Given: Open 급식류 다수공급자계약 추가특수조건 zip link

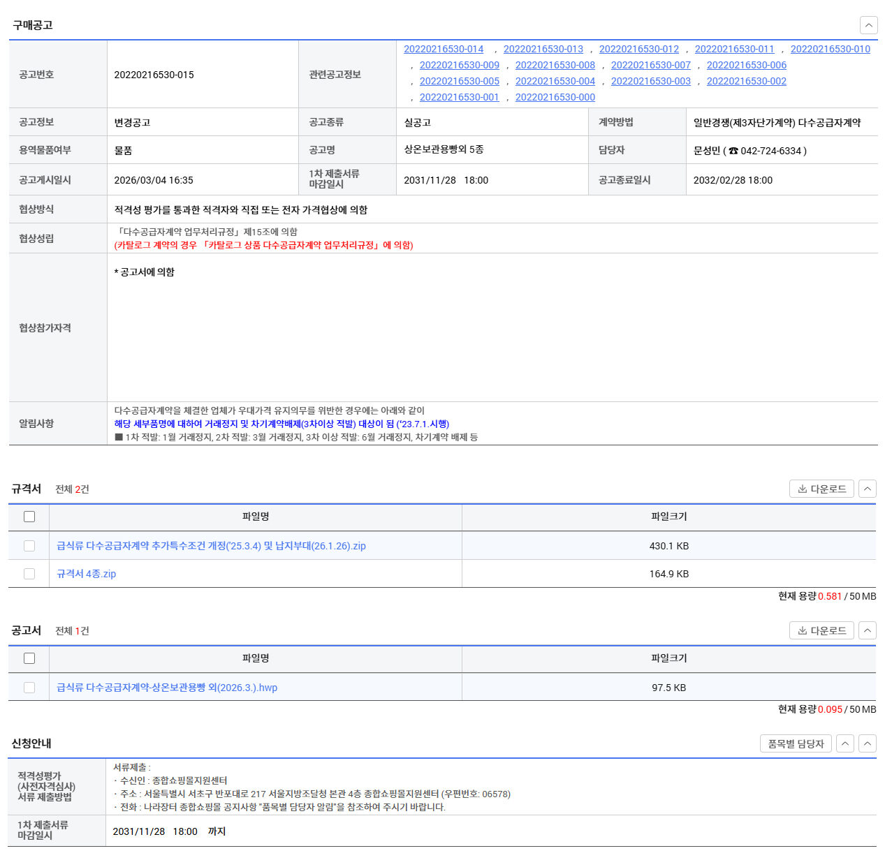Looking at the screenshot, I should point(211,546).
